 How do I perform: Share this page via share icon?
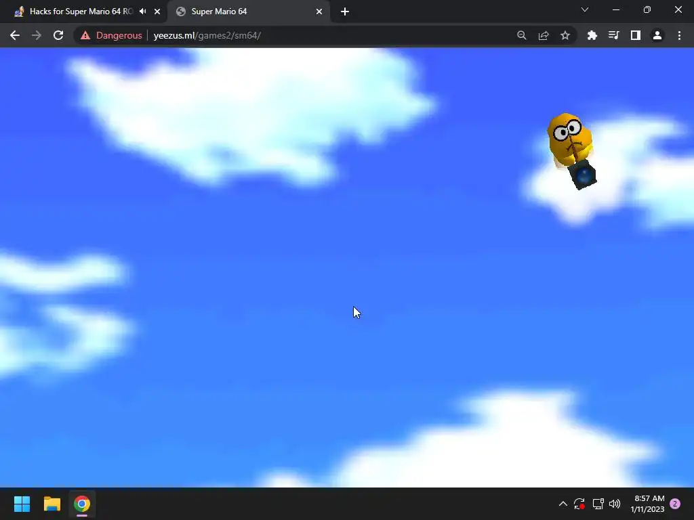tap(544, 35)
